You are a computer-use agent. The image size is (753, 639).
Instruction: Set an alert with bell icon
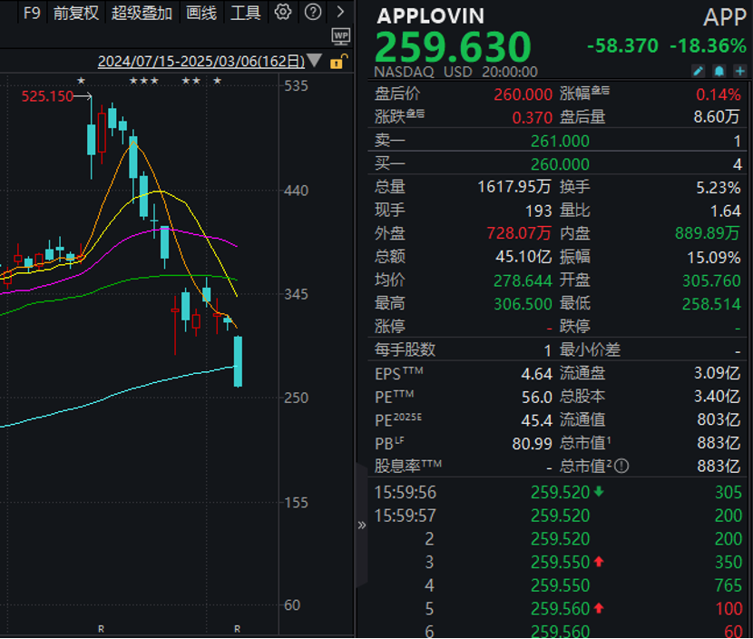pos(719,71)
